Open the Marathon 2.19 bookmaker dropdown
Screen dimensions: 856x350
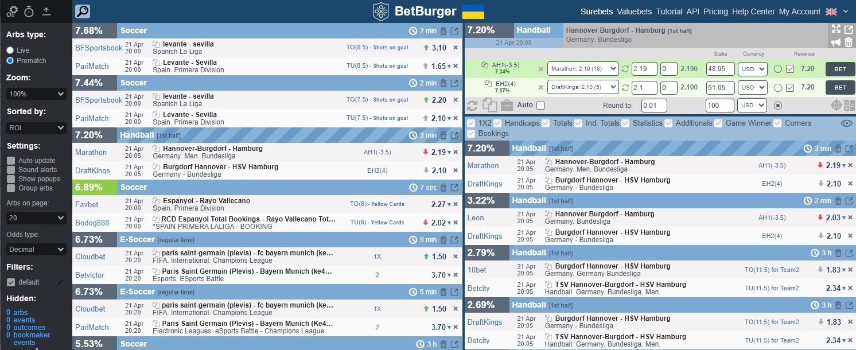pyautogui.click(x=582, y=69)
